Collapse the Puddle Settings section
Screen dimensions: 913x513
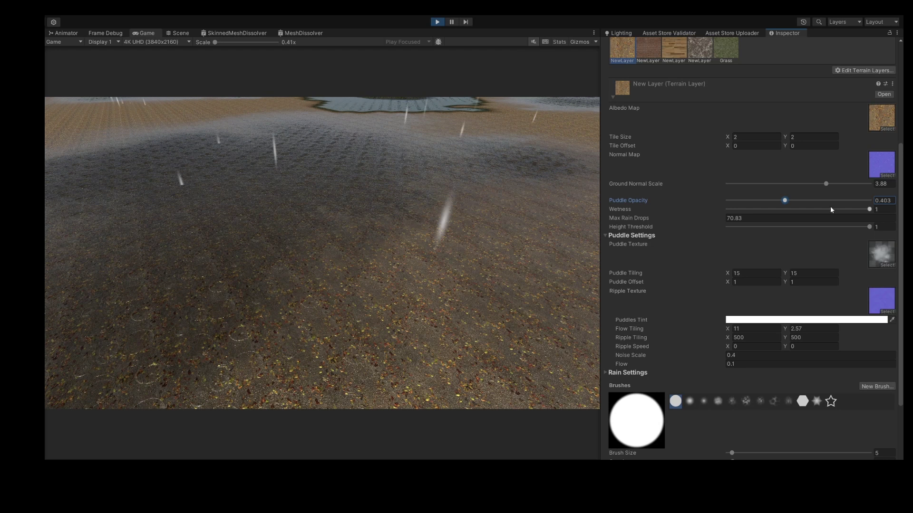tap(605, 236)
